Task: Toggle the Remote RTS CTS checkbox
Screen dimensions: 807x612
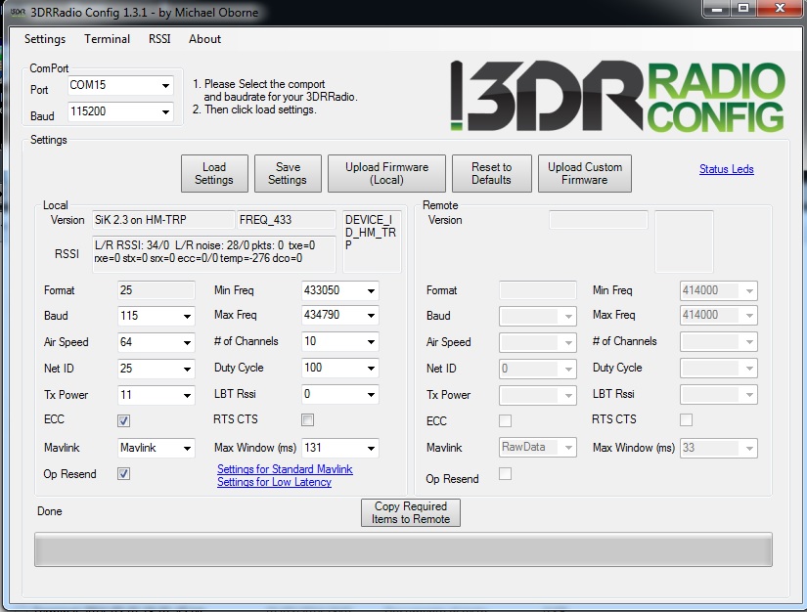Action: [x=686, y=419]
